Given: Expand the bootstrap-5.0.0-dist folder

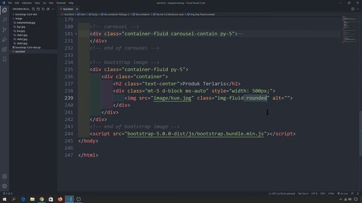Looking at the screenshot, I should point(26,14).
